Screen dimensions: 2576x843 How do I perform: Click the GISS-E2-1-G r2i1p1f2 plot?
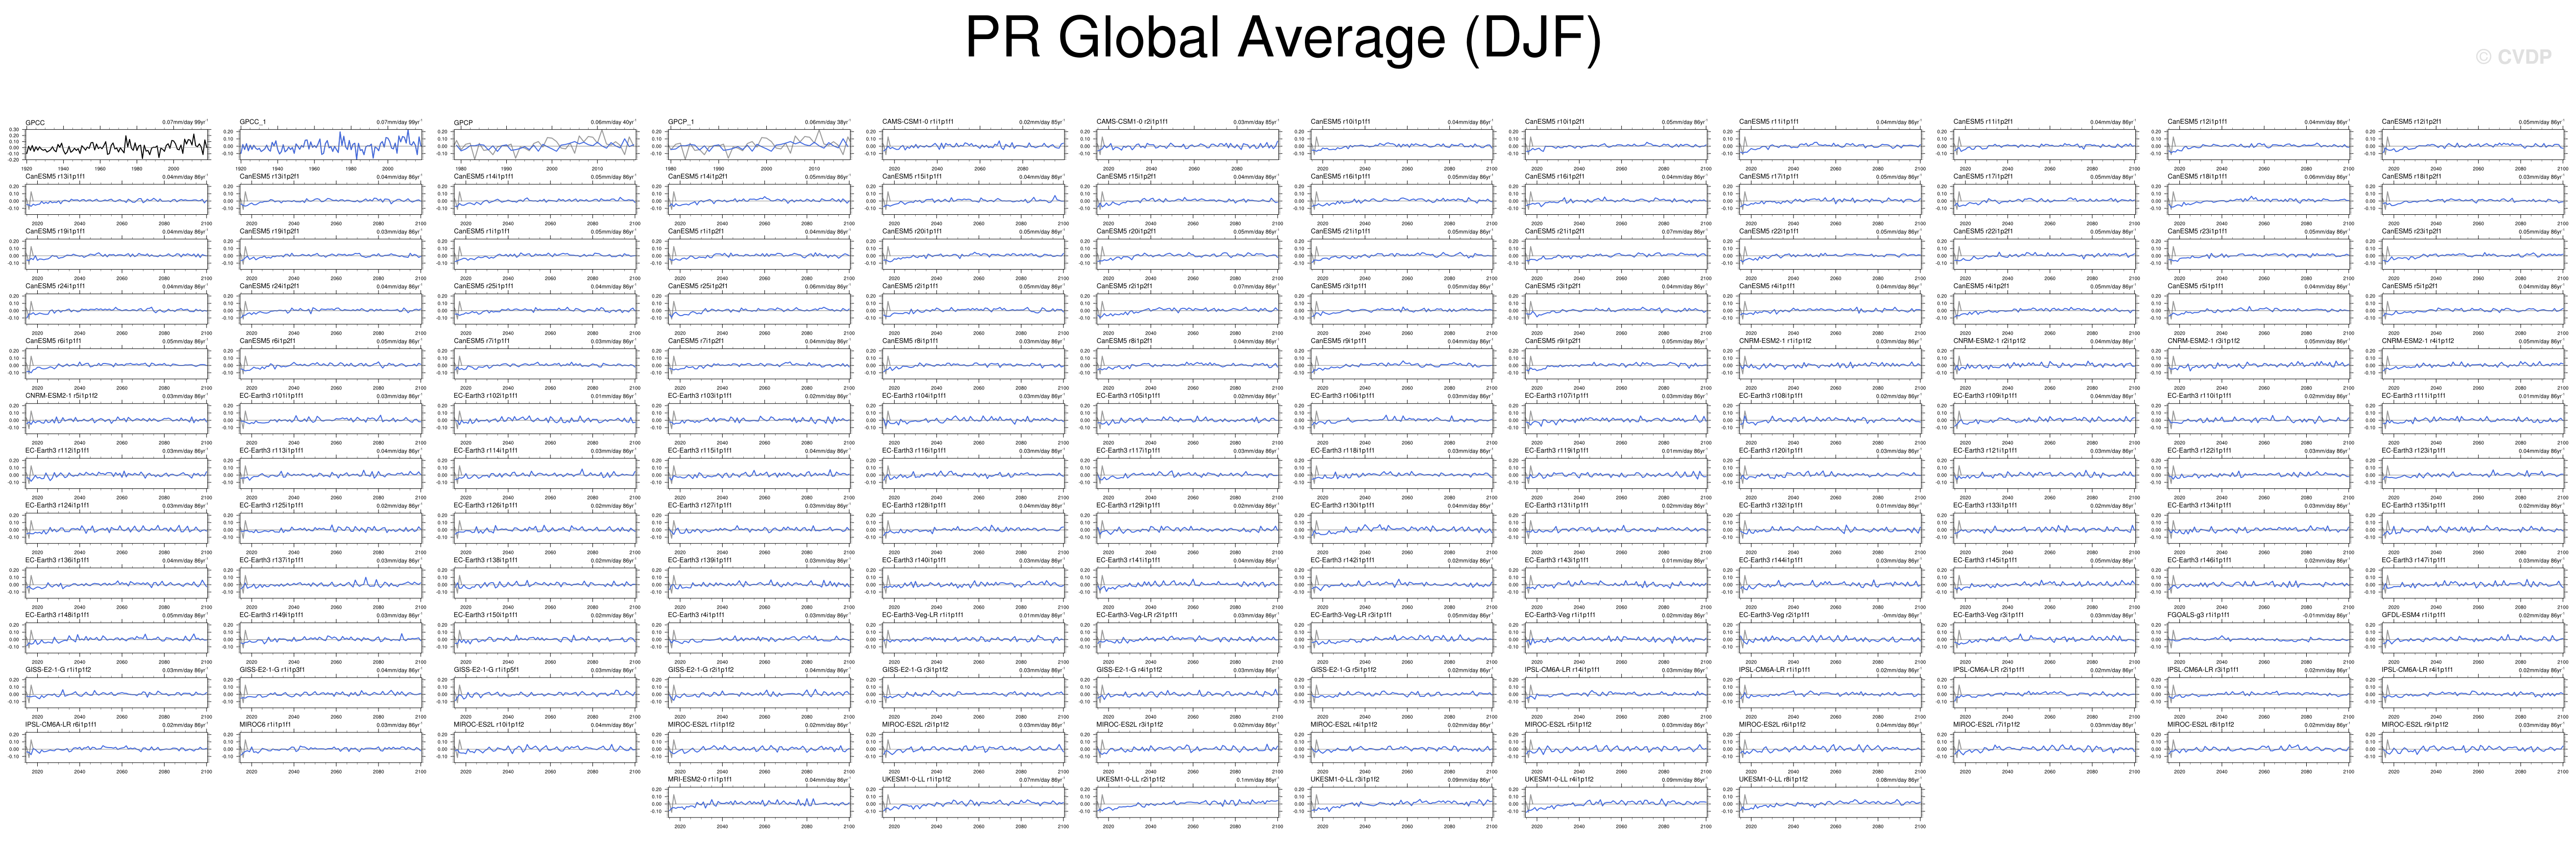[759, 693]
